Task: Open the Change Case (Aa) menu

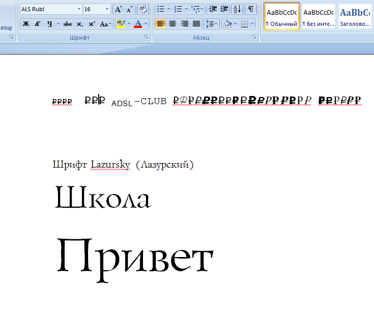Action: (x=106, y=24)
